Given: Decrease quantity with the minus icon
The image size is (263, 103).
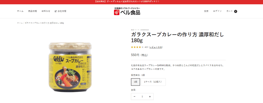Looking at the screenshot, I should tap(135, 97).
